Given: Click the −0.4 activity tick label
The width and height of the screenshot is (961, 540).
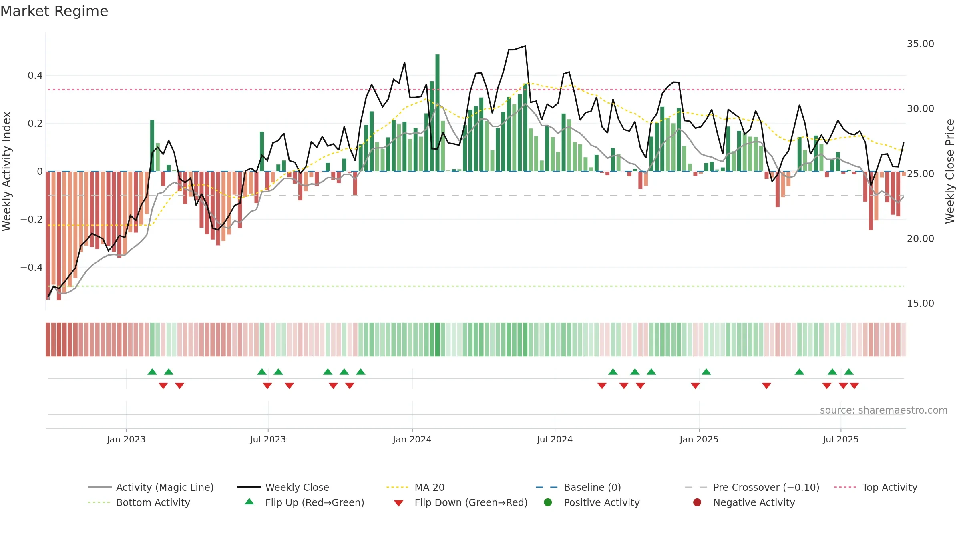Looking at the screenshot, I should [x=31, y=267].
